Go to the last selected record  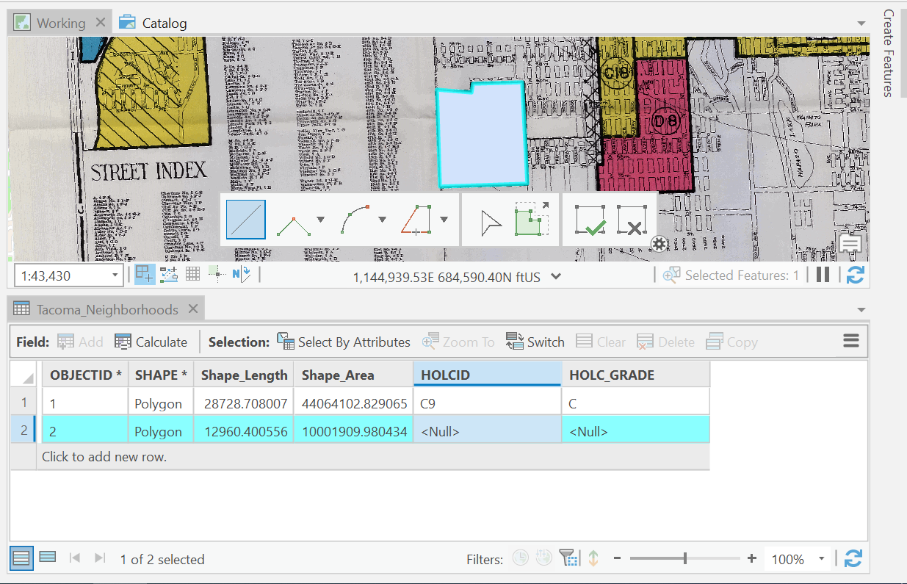tap(101, 558)
